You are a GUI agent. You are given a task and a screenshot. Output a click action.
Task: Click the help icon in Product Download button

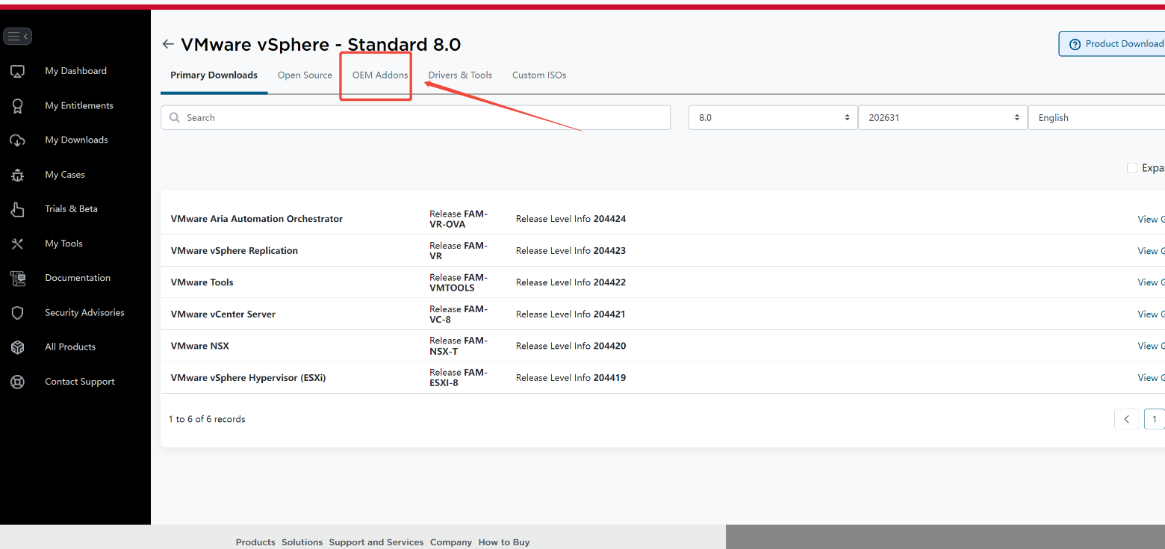pyautogui.click(x=1075, y=44)
